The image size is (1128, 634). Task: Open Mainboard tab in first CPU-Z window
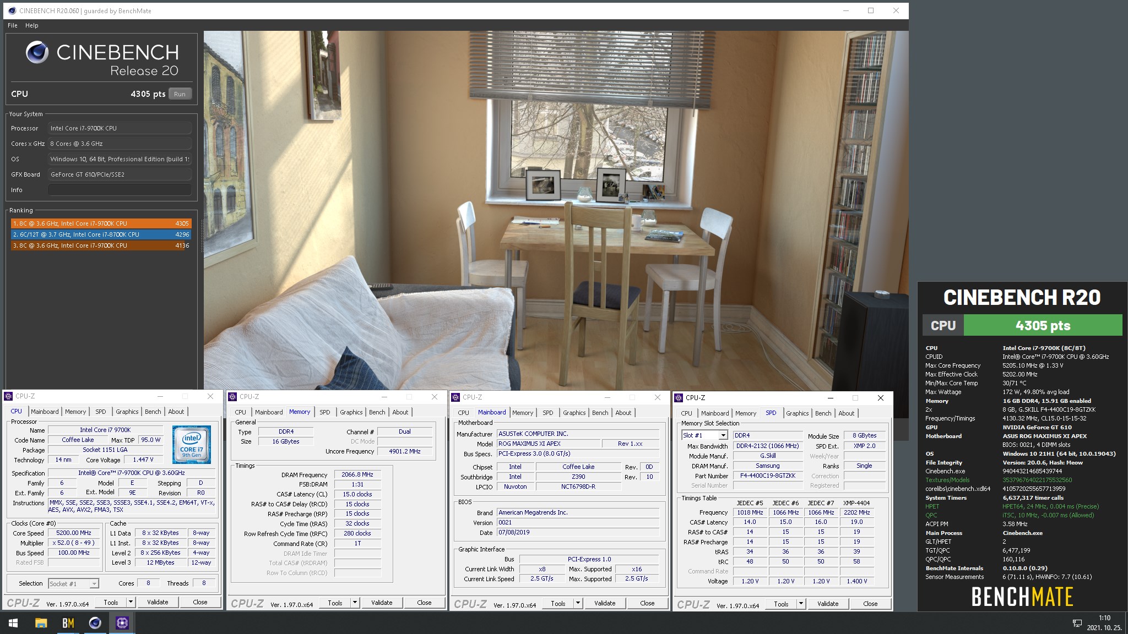[x=45, y=412]
